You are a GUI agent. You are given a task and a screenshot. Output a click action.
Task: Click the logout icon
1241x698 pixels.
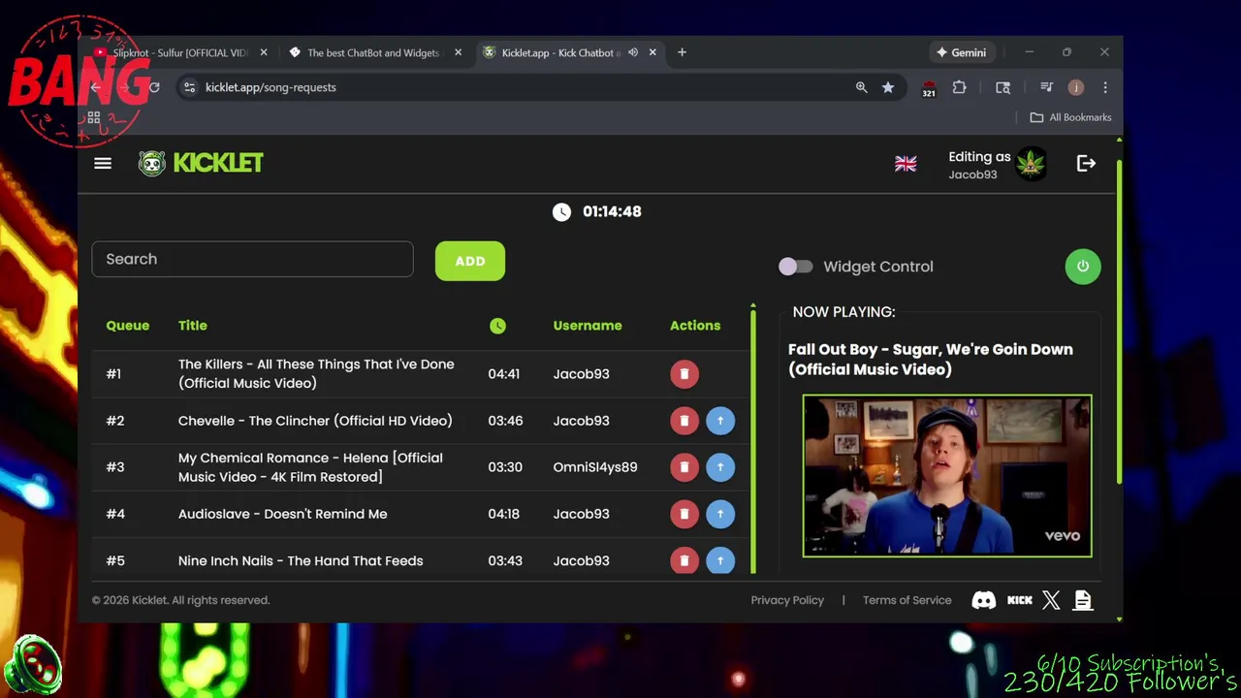click(1086, 164)
